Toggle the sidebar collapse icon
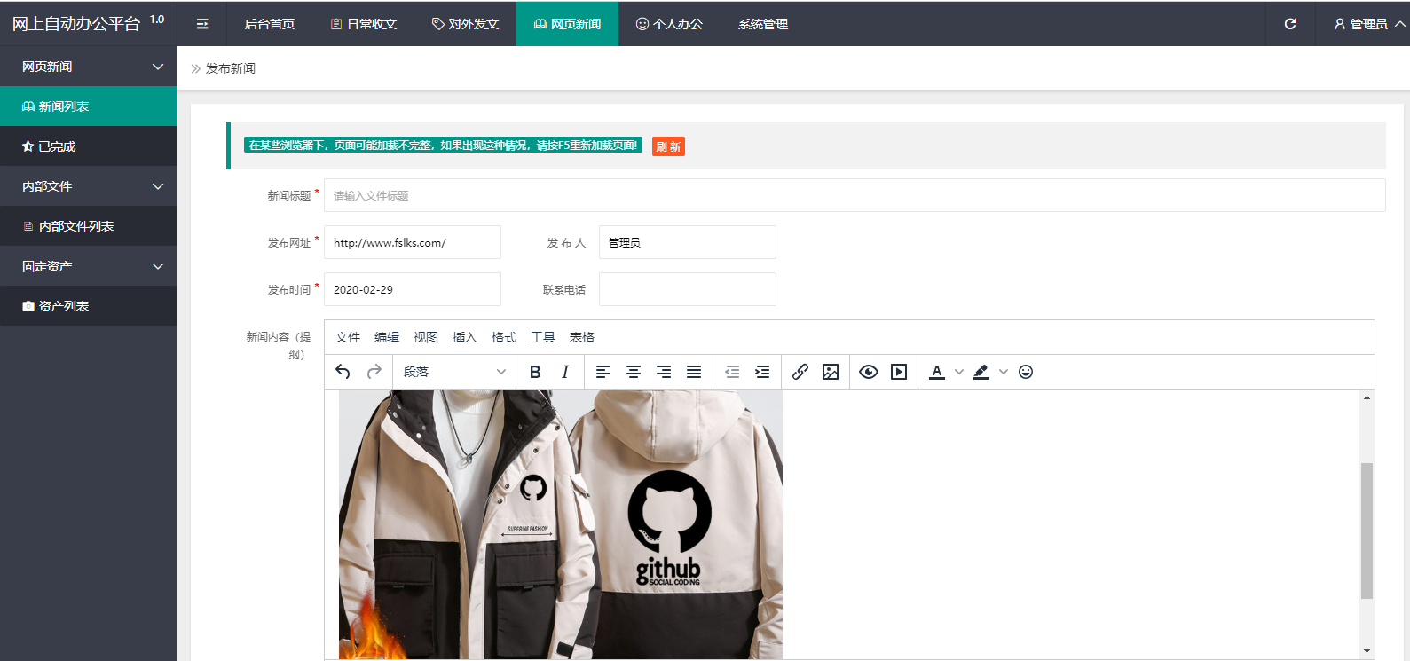The image size is (1410, 661). tap(202, 24)
